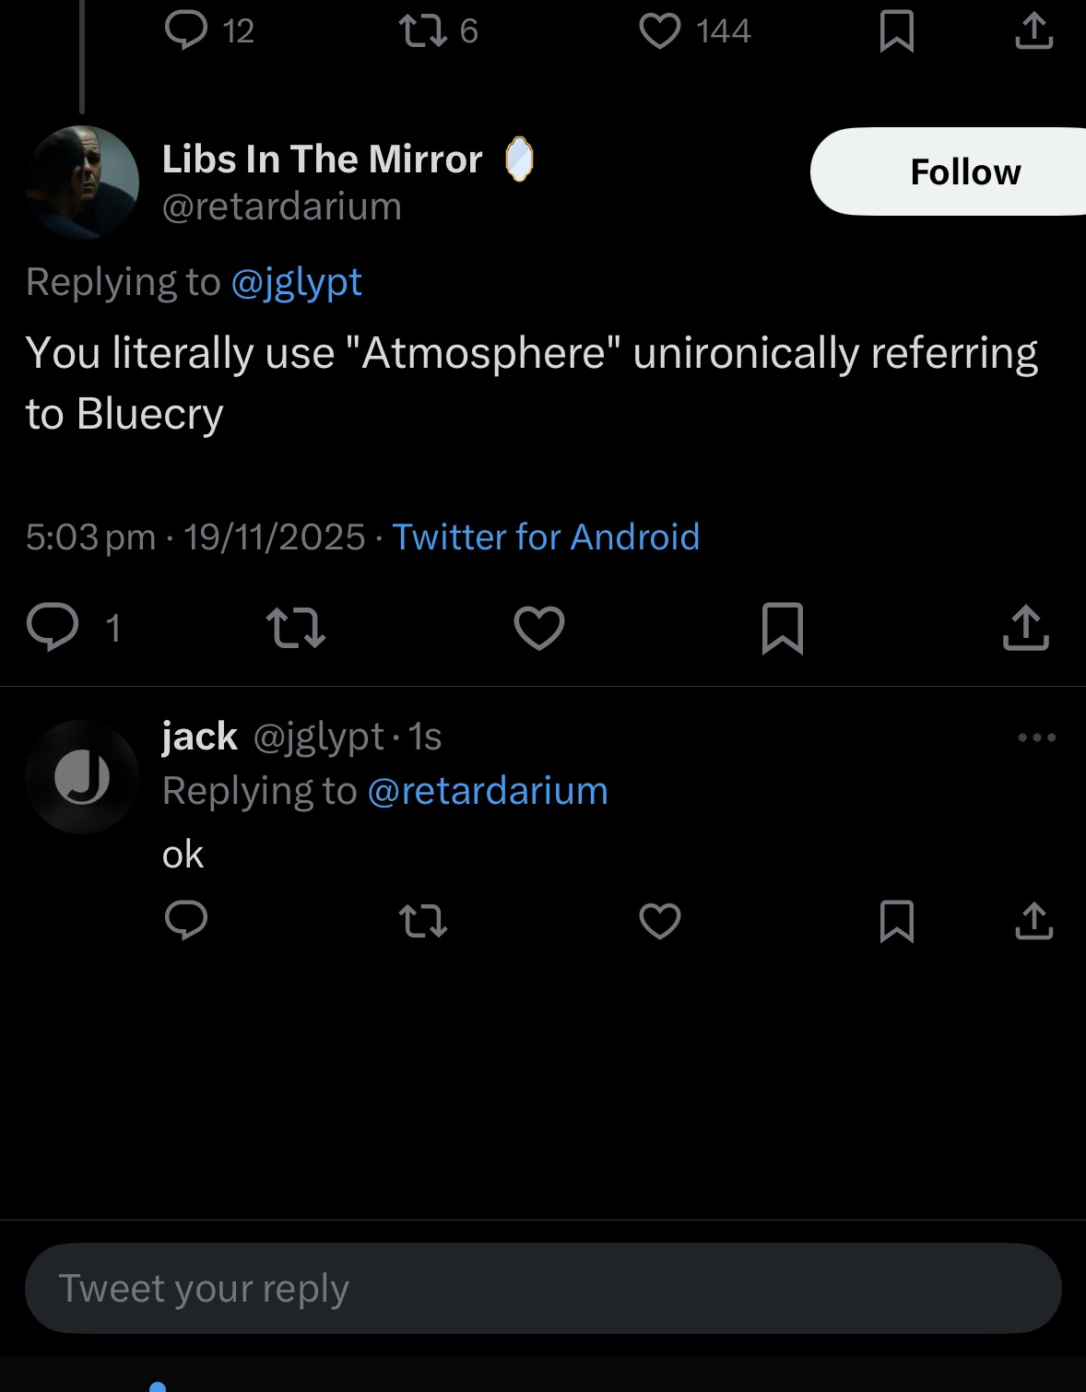Retweet the top tweet with 6 retweets
This screenshot has height=1392, width=1086.
pos(423,30)
